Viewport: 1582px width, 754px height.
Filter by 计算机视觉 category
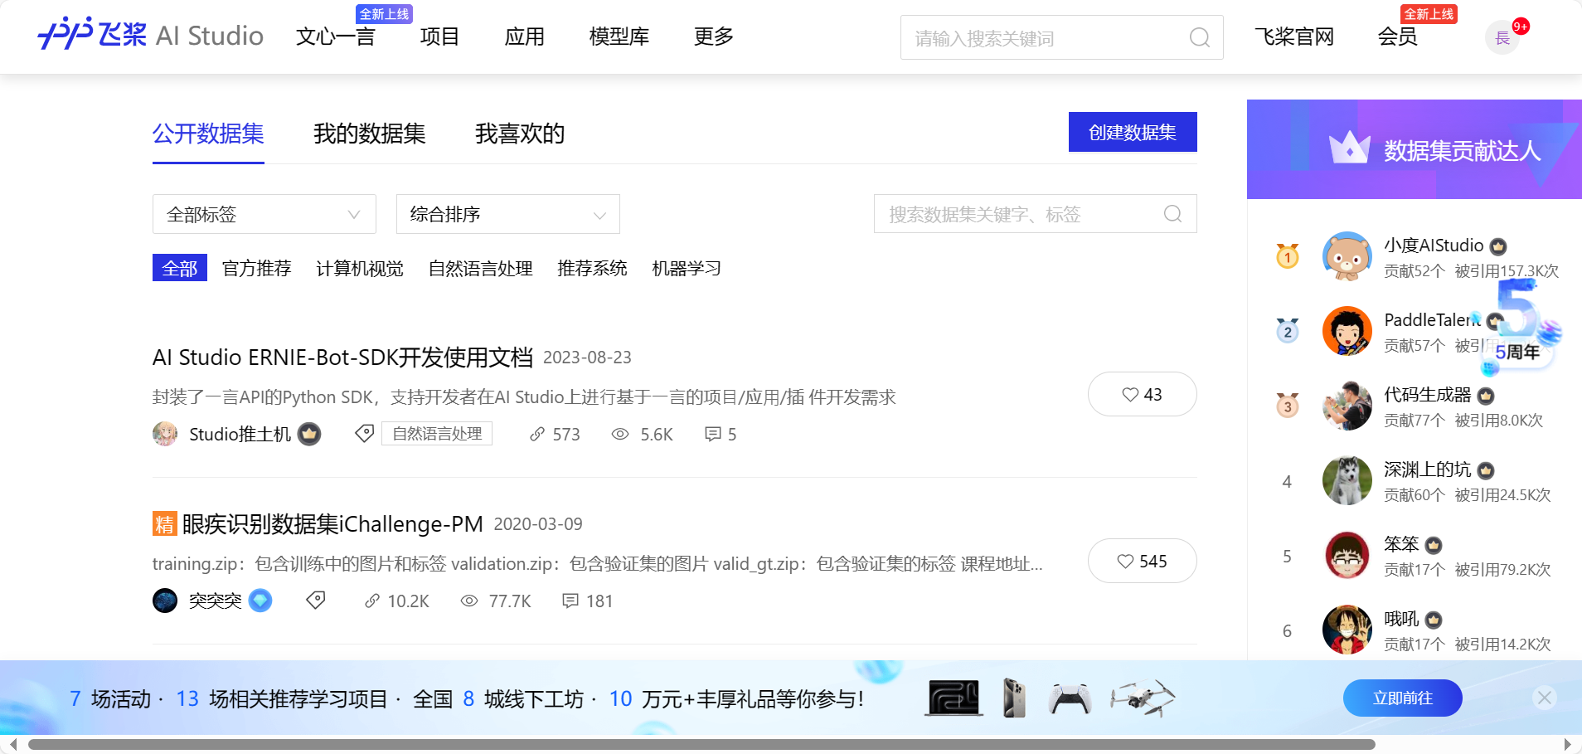click(x=360, y=268)
